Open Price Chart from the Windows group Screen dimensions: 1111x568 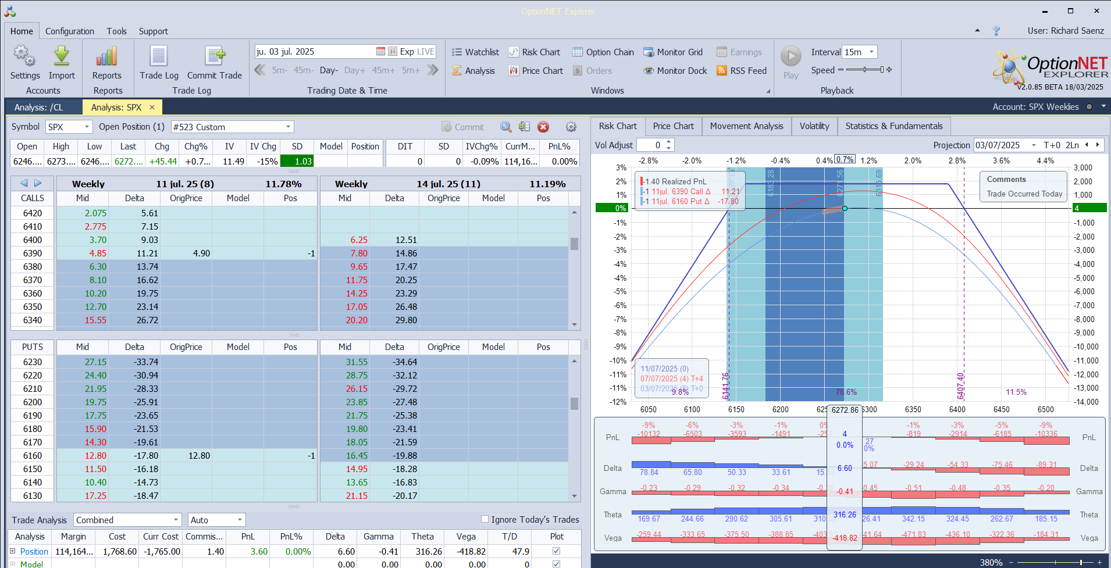coord(536,71)
